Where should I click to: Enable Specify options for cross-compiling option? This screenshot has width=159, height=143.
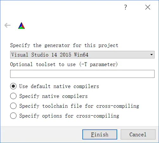[13, 116]
